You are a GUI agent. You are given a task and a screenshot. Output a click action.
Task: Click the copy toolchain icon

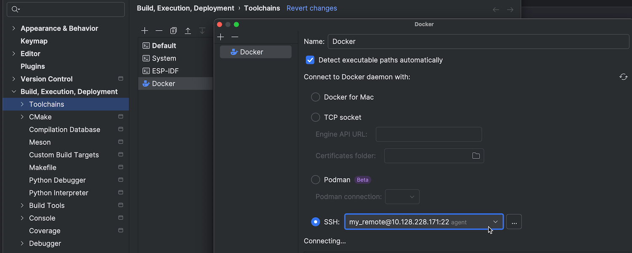point(173,31)
